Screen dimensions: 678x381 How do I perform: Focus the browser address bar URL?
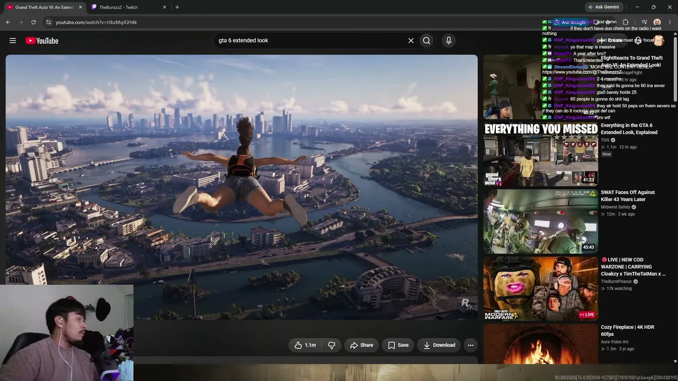[96, 22]
